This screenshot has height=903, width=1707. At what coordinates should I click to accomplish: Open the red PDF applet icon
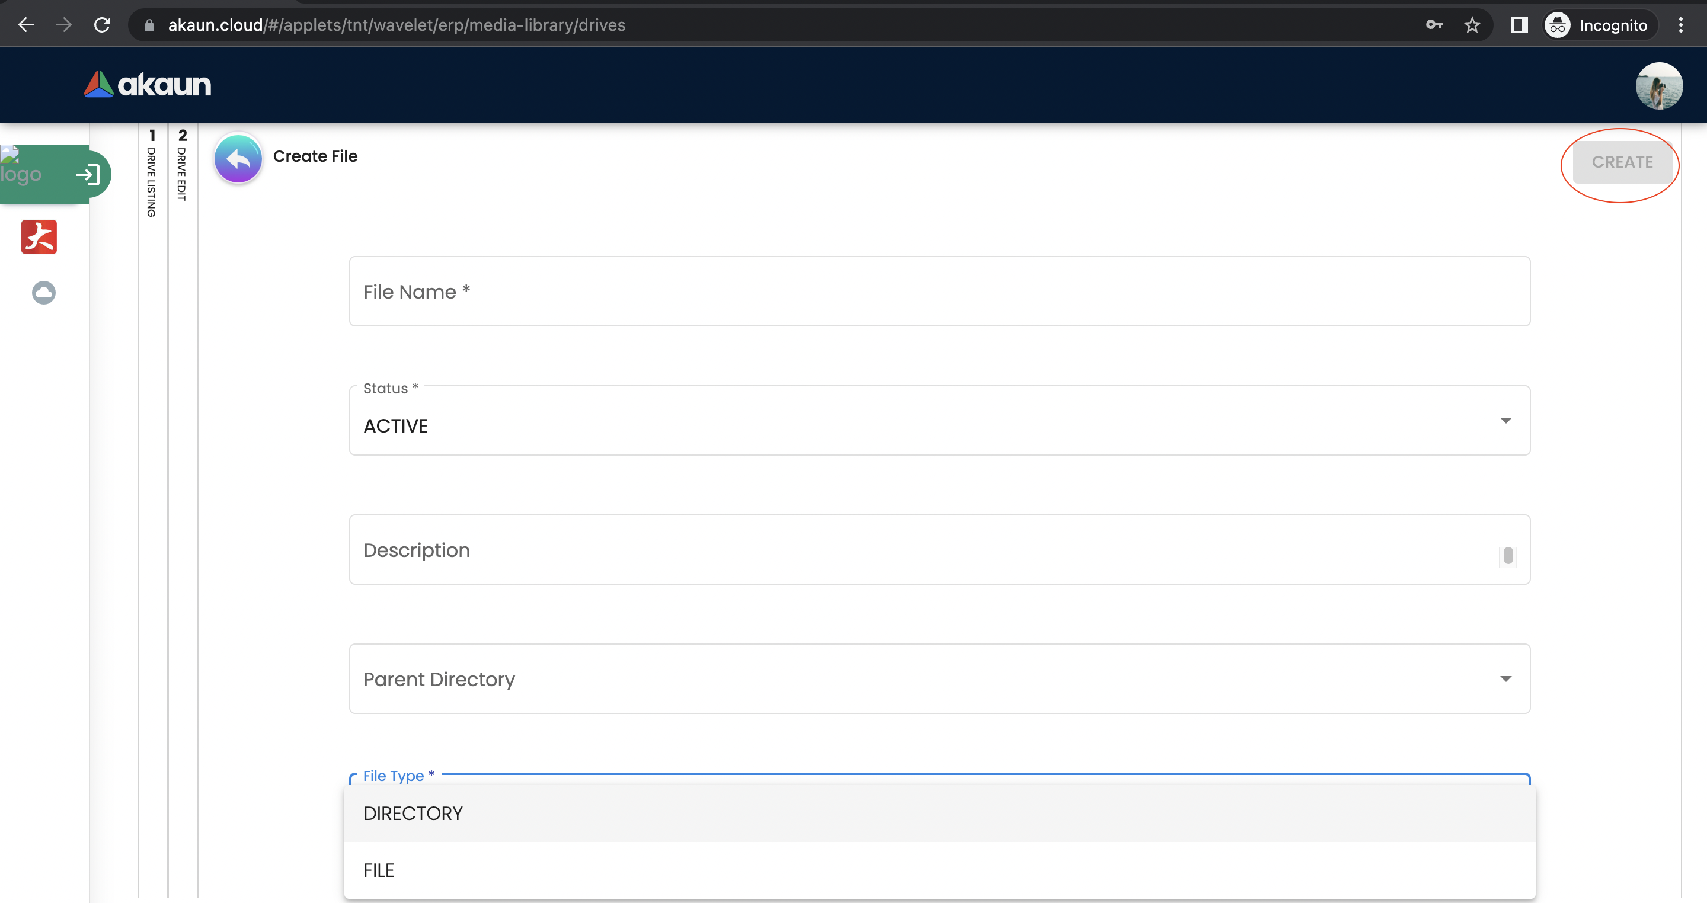(39, 236)
